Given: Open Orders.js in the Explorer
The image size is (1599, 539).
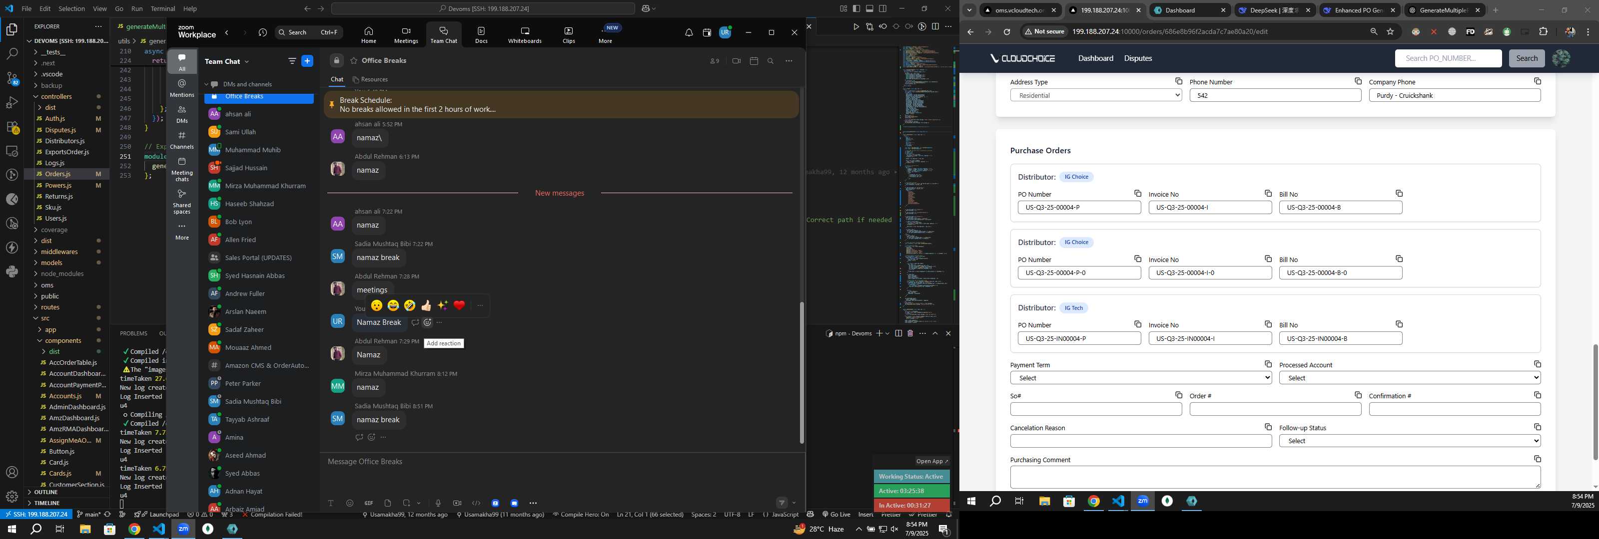Looking at the screenshot, I should [x=58, y=174].
